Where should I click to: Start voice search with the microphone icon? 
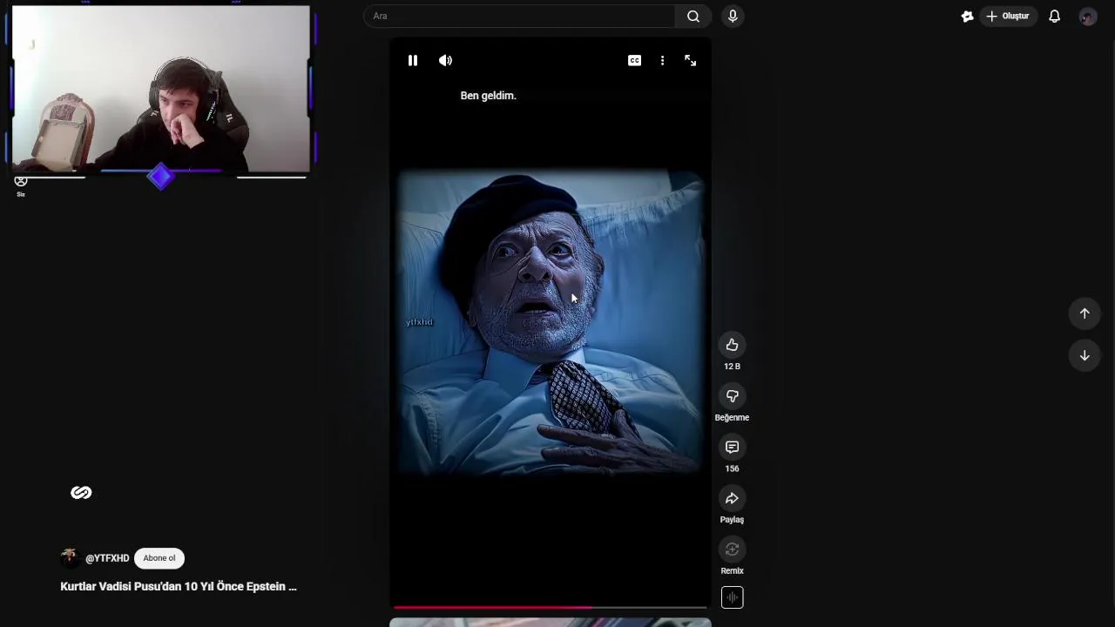coord(733,16)
